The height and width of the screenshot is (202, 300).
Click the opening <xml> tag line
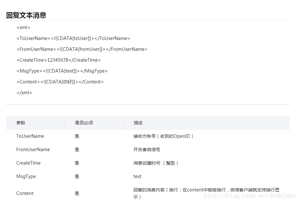(x=23, y=27)
